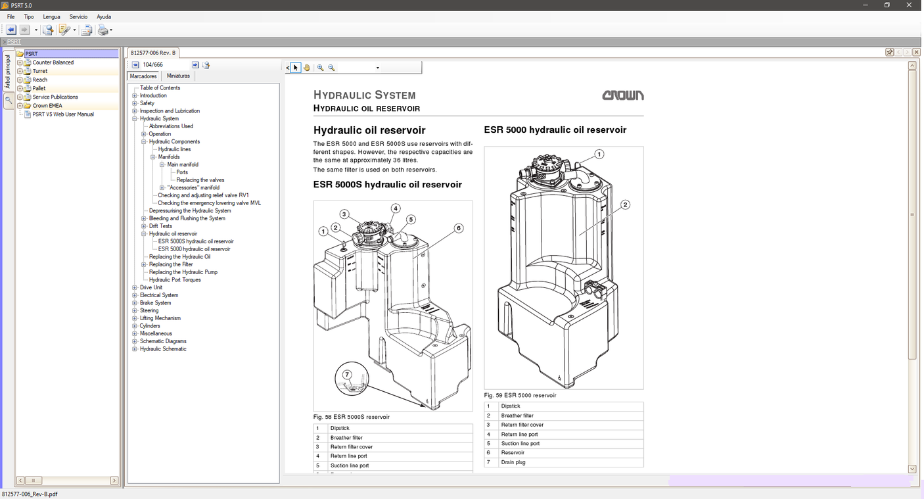The image size is (924, 499).
Task: Click the page number input showing 104/666
Action: pyautogui.click(x=154, y=64)
